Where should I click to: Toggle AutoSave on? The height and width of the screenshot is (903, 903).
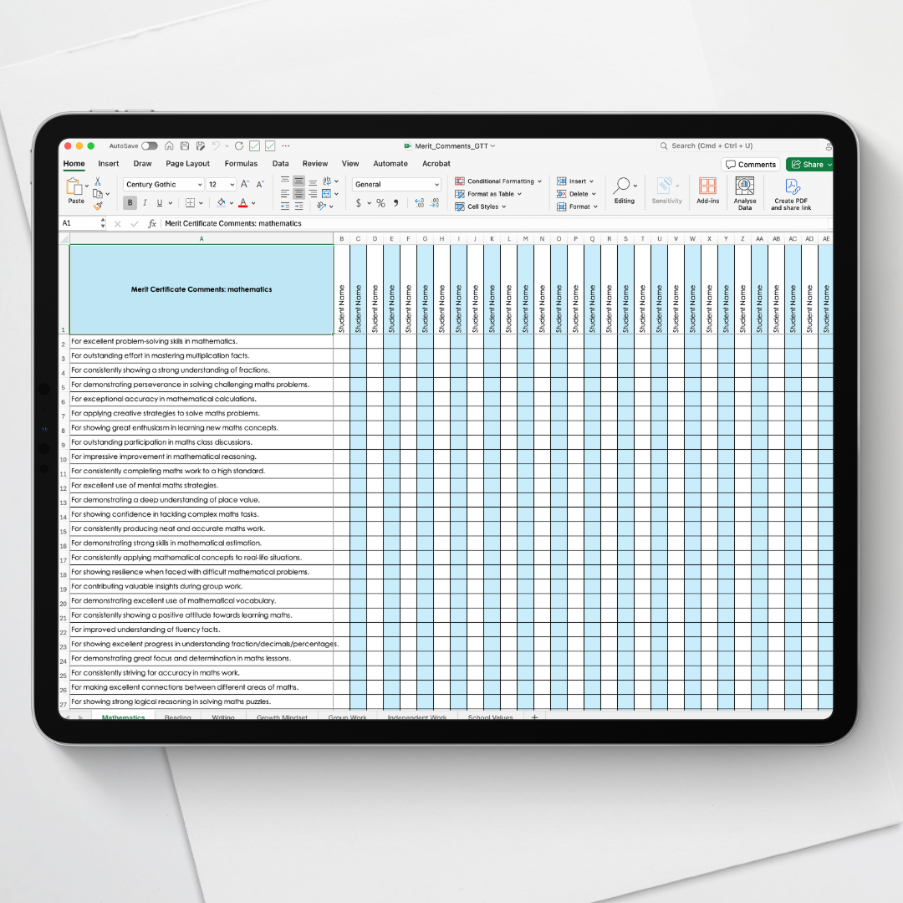(149, 145)
